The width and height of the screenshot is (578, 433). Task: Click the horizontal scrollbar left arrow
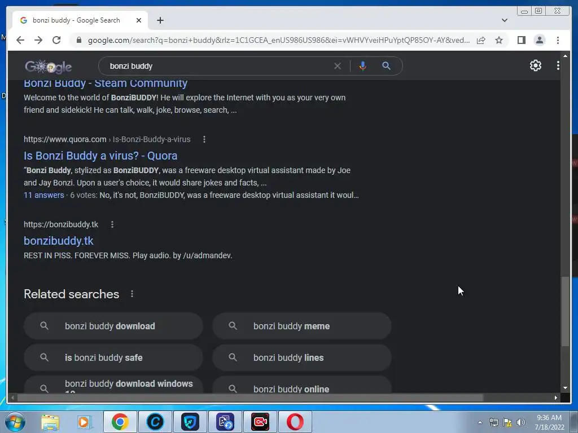point(12,397)
